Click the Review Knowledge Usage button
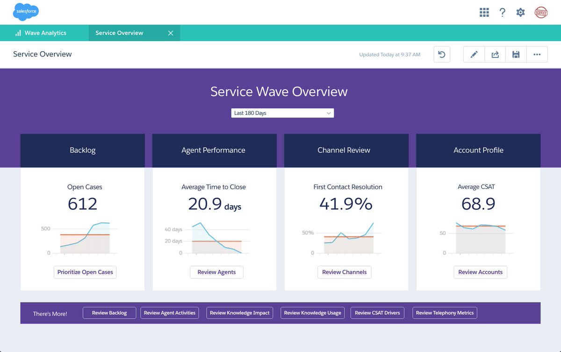The image size is (561, 352). tap(313, 313)
